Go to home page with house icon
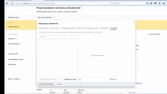Screen dimensions: 167x94 point(164,3)
